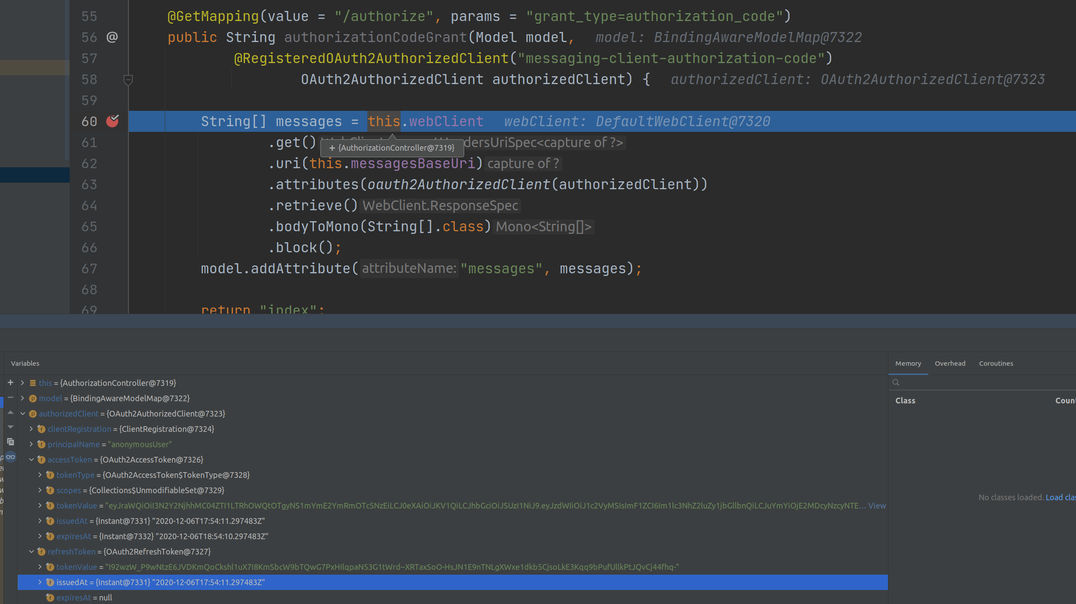Viewport: 1076px width, 604px height.
Task: Click the Load classes link
Action: coord(1060,497)
